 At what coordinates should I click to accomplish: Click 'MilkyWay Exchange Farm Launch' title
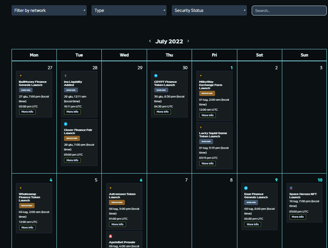click(211, 85)
